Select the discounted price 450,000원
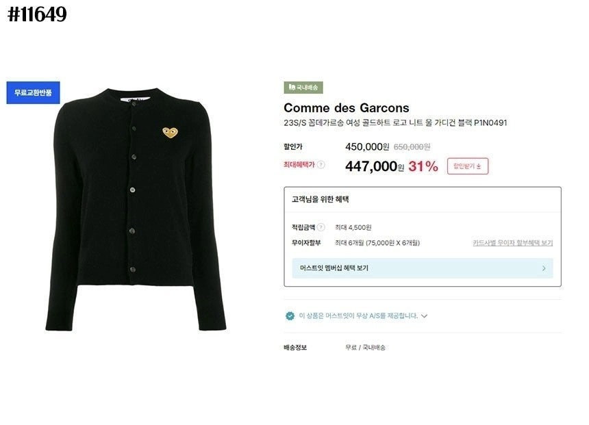This screenshot has width=589, height=425. (367, 145)
